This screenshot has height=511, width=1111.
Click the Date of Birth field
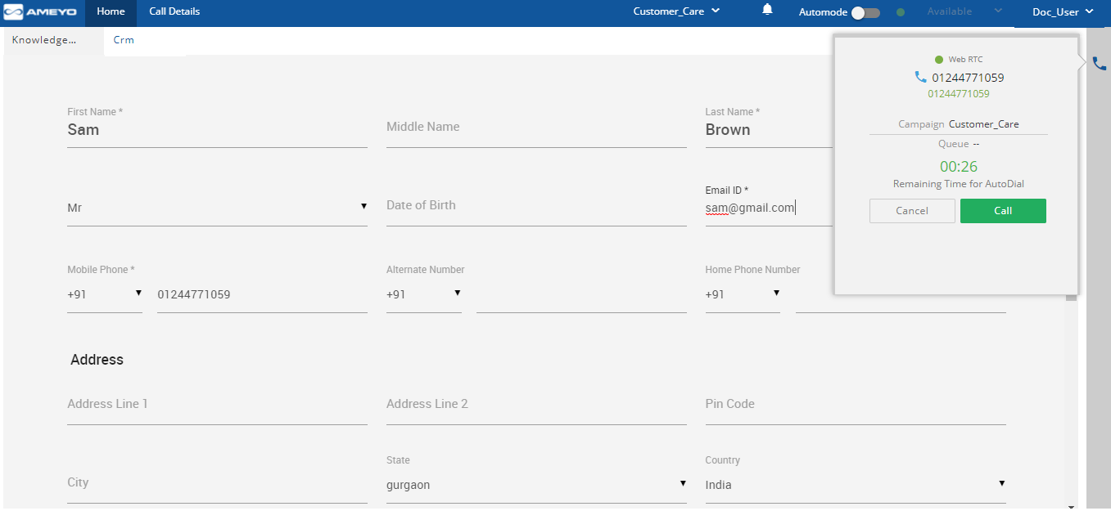click(535, 206)
